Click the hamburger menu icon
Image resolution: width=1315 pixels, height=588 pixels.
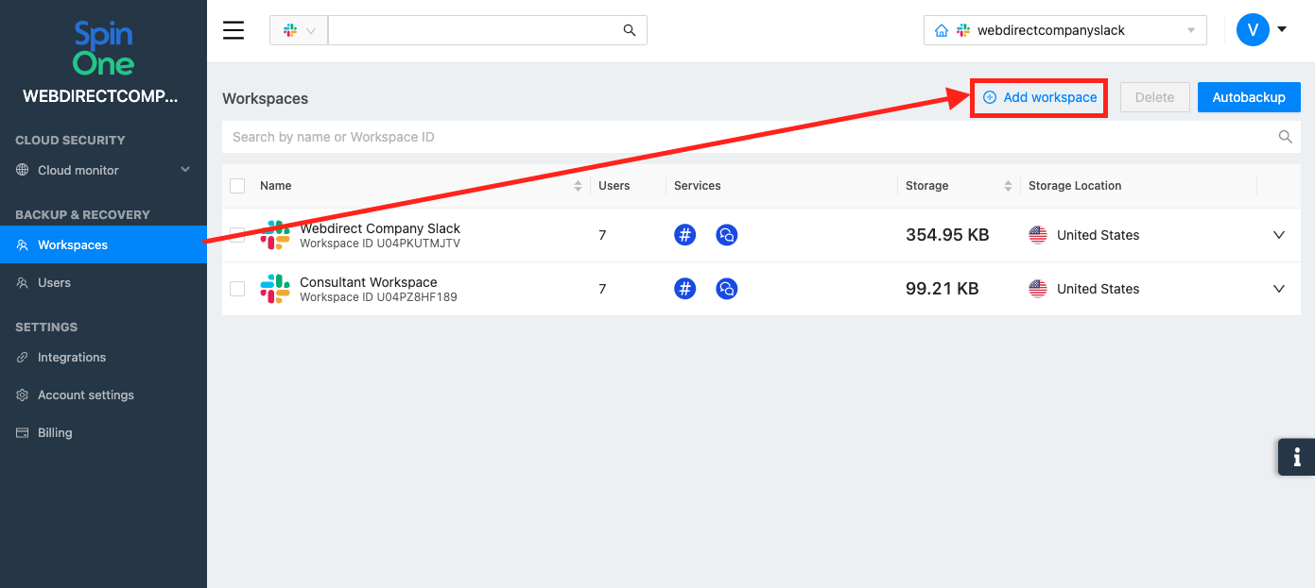tap(234, 30)
